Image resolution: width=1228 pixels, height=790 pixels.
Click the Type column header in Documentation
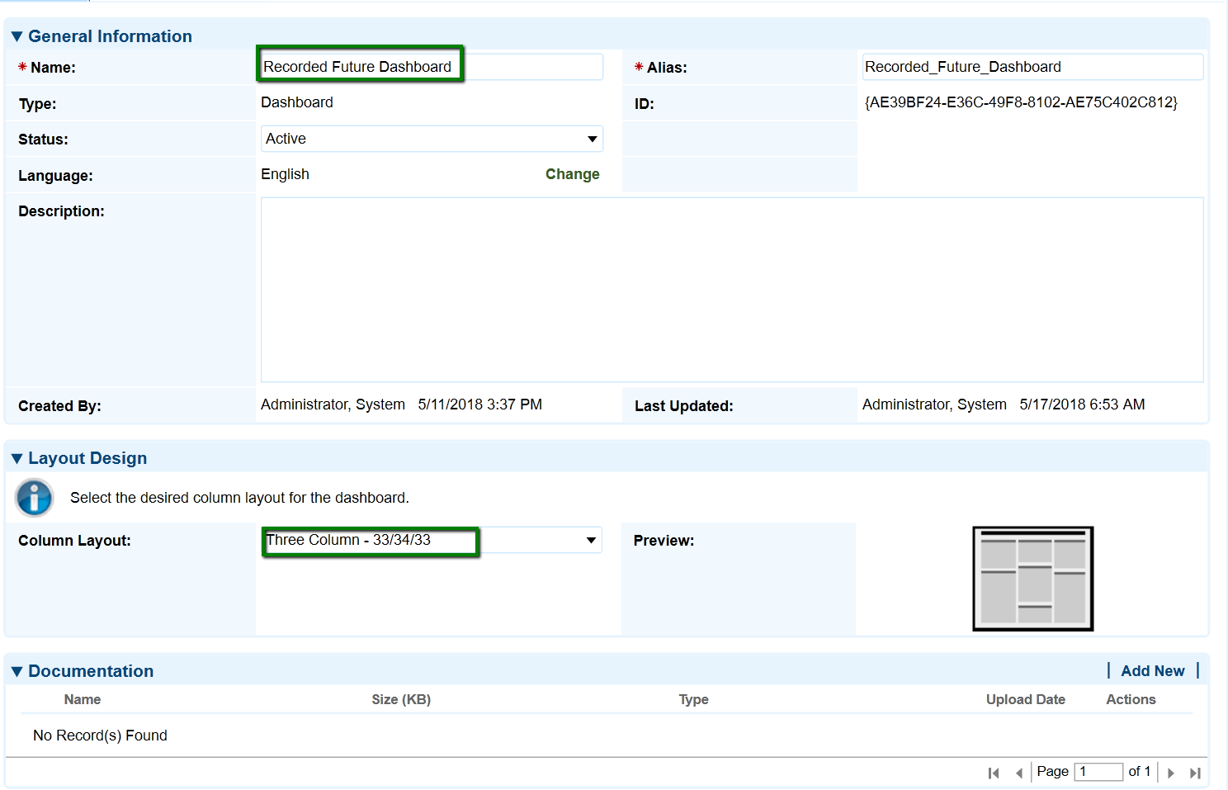pos(693,699)
